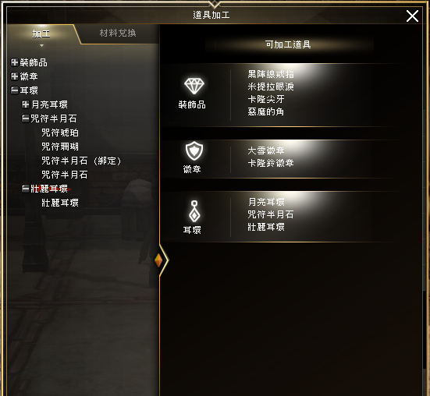Click 卡隆鈴徽章 in craftable list

[x=271, y=163]
